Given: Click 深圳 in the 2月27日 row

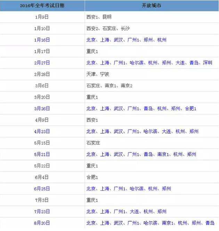Looking at the screenshot, I should point(208,63).
